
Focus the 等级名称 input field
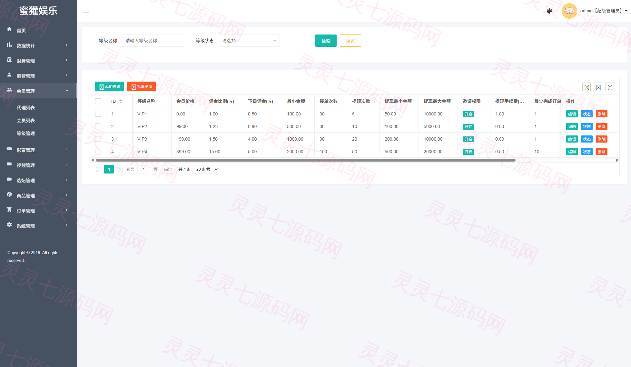point(153,41)
